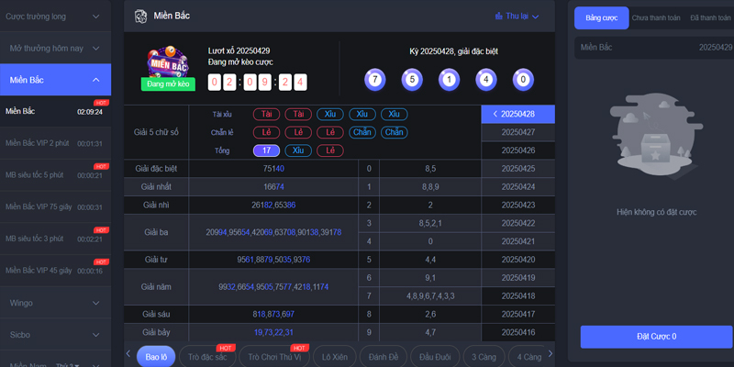
Task: Click first red Tài pill in Tài xỉu row
Action: (x=266, y=114)
